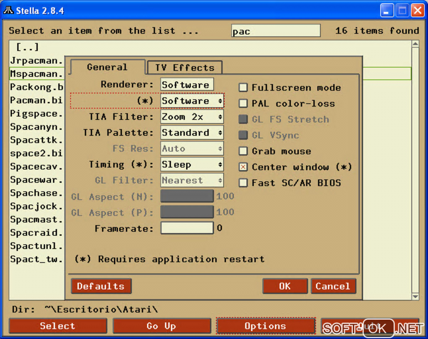This screenshot has height=339, width=428.
Task: Select Spacattk ROM in list
Action: 37,140
